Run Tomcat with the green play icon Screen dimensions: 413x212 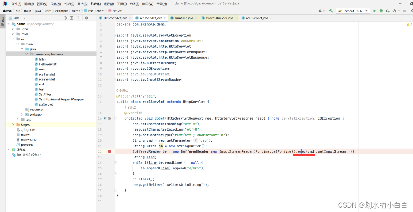374,11
